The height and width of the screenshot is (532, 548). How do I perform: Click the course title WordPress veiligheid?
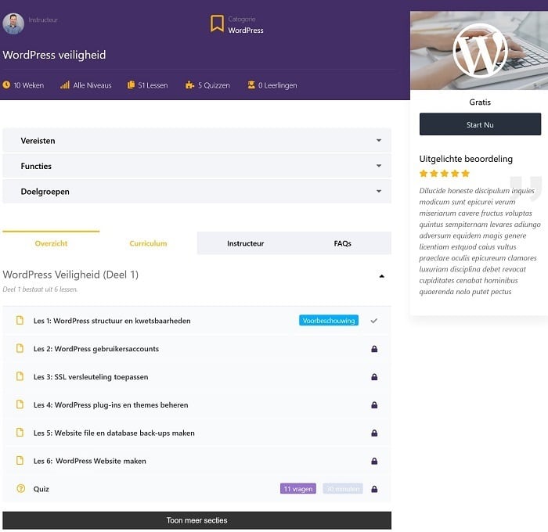click(54, 55)
